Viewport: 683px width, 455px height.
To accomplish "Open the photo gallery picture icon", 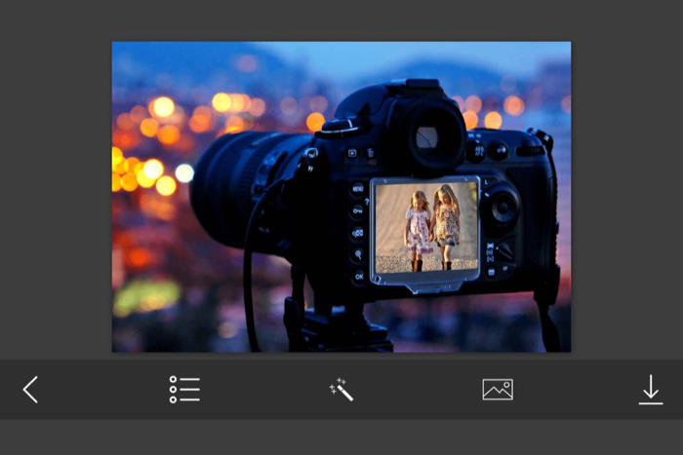I will pos(498,390).
